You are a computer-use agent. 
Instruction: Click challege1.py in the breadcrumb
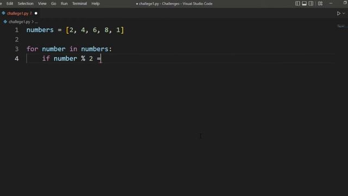click(20, 22)
